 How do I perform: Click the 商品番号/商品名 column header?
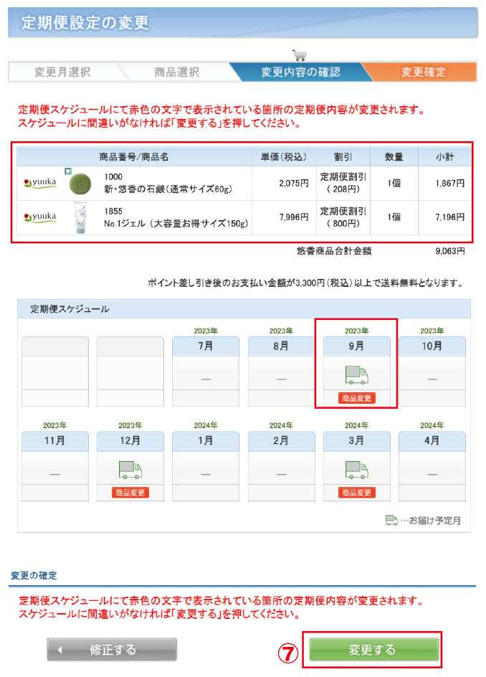click(134, 157)
